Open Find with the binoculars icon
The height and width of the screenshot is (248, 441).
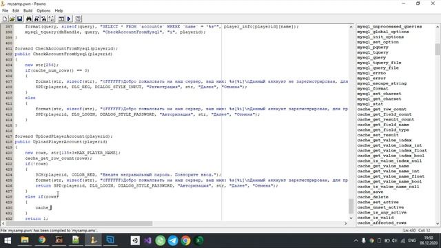[29, 19]
